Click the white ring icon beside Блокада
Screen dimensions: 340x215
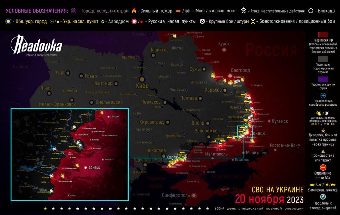(x=311, y=11)
